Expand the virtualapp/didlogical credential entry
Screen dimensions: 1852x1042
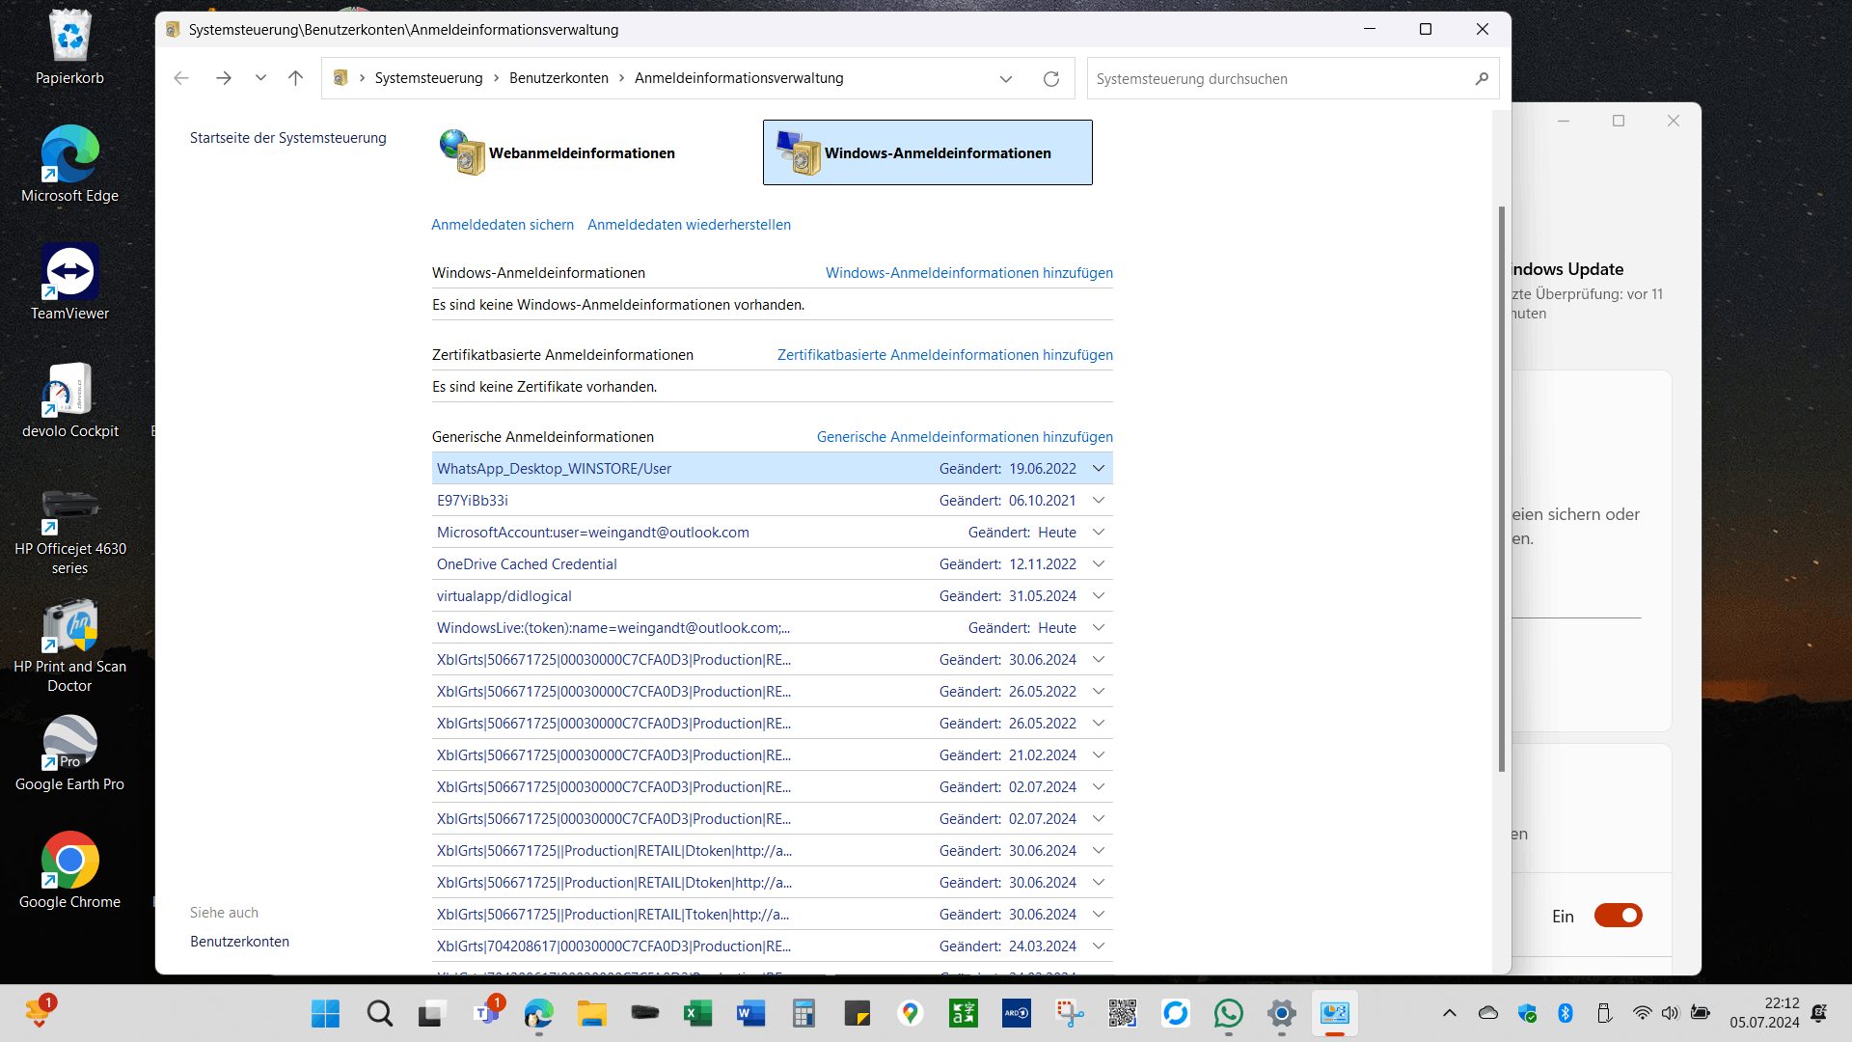coord(1098,596)
